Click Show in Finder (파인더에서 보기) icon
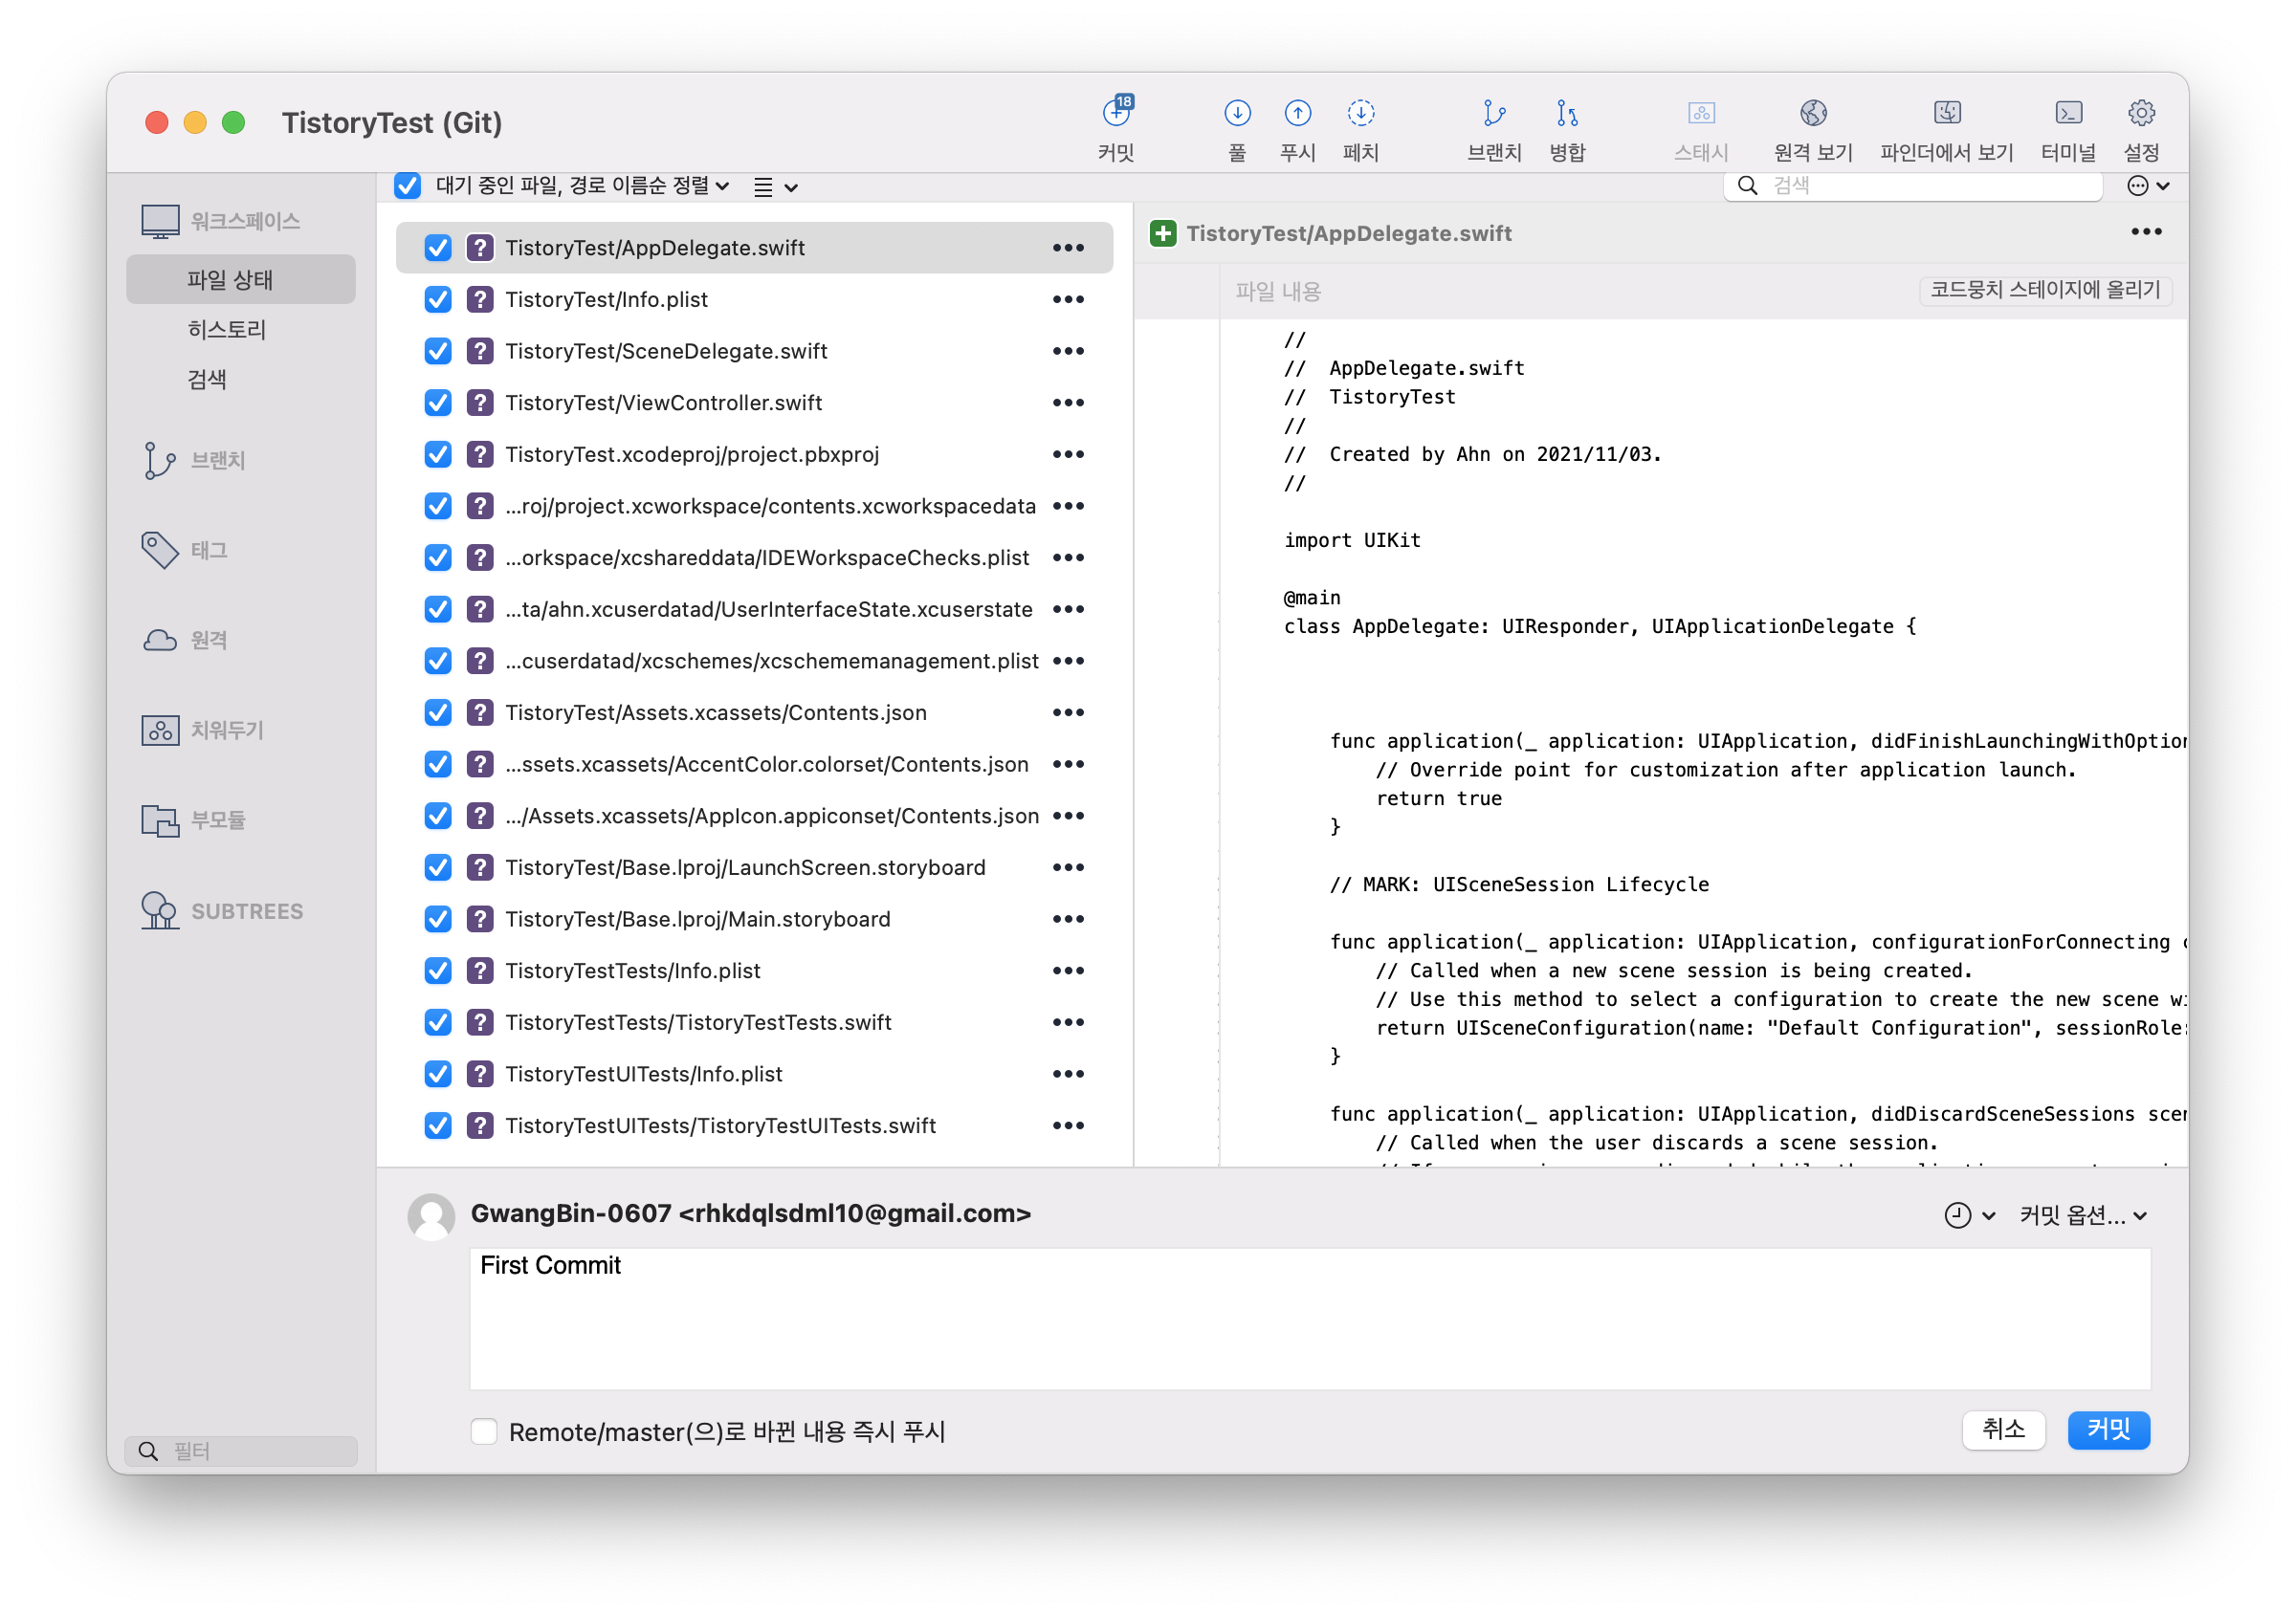 1946,114
